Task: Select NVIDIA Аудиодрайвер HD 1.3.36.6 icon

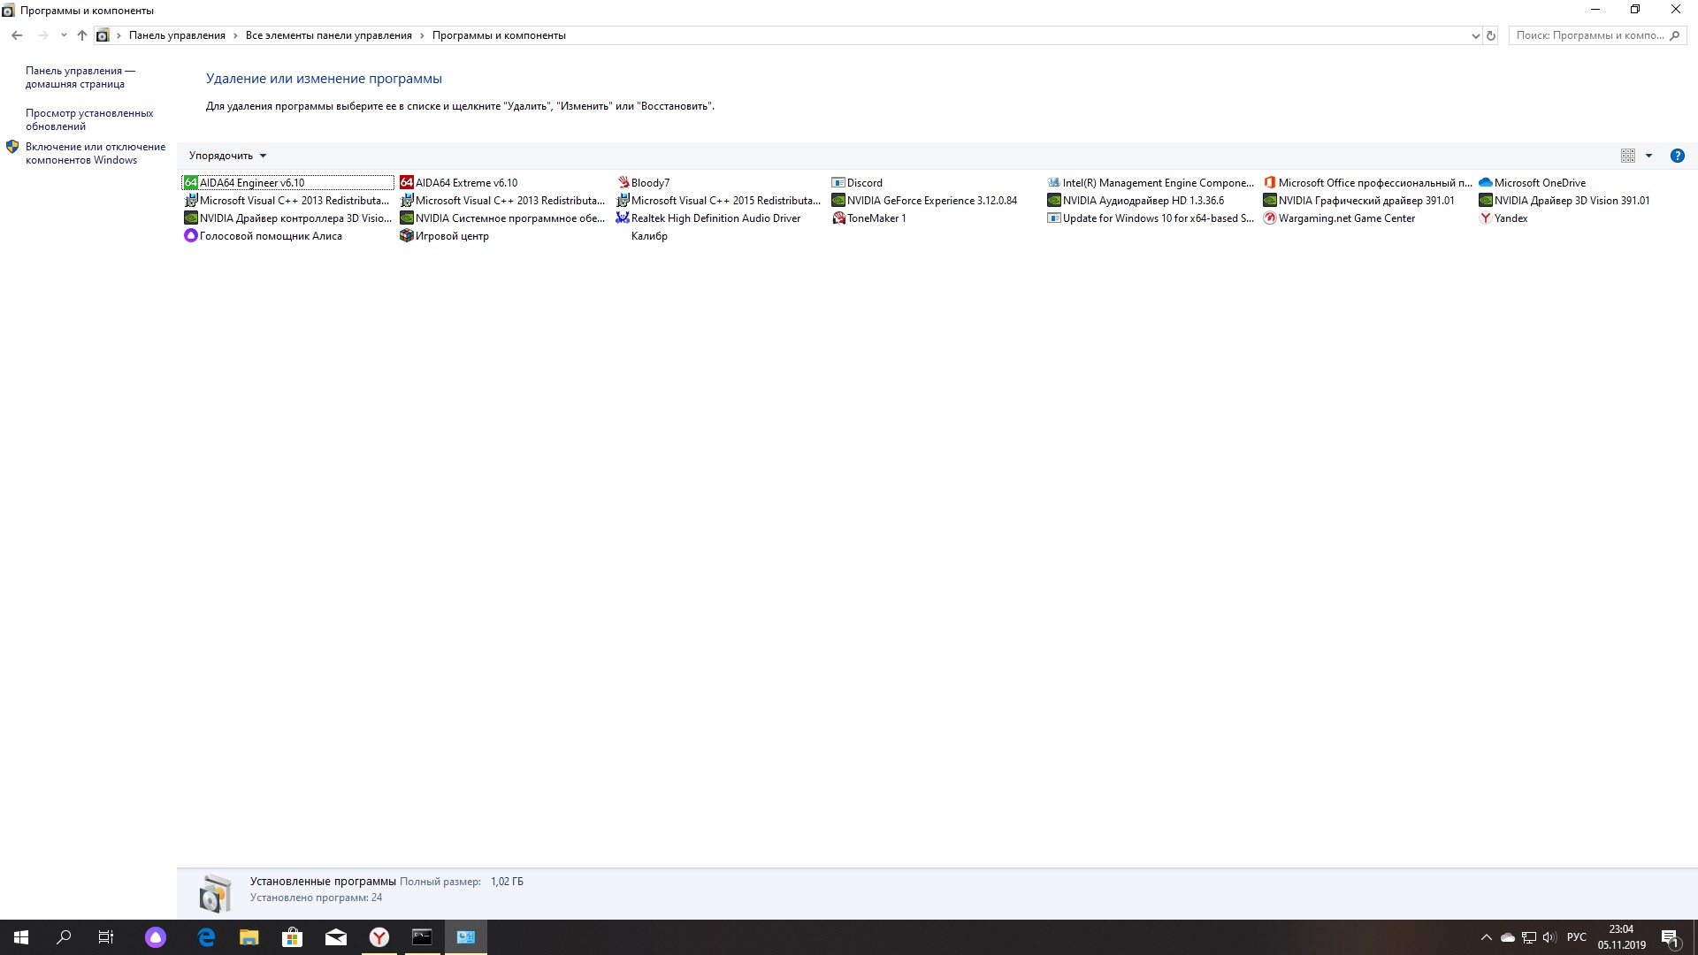Action: coord(1054,201)
